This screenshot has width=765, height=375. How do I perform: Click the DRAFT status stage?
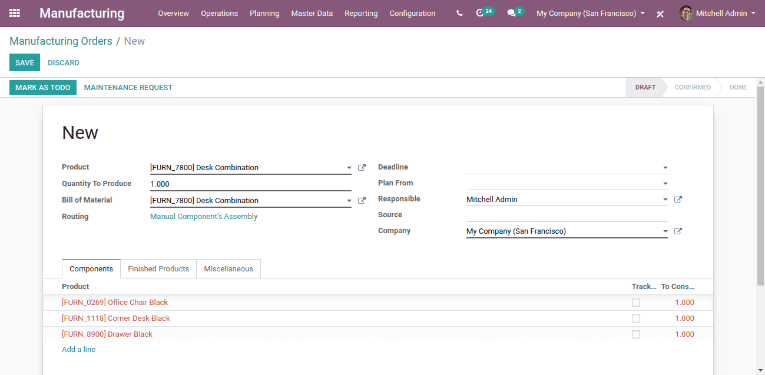(645, 87)
